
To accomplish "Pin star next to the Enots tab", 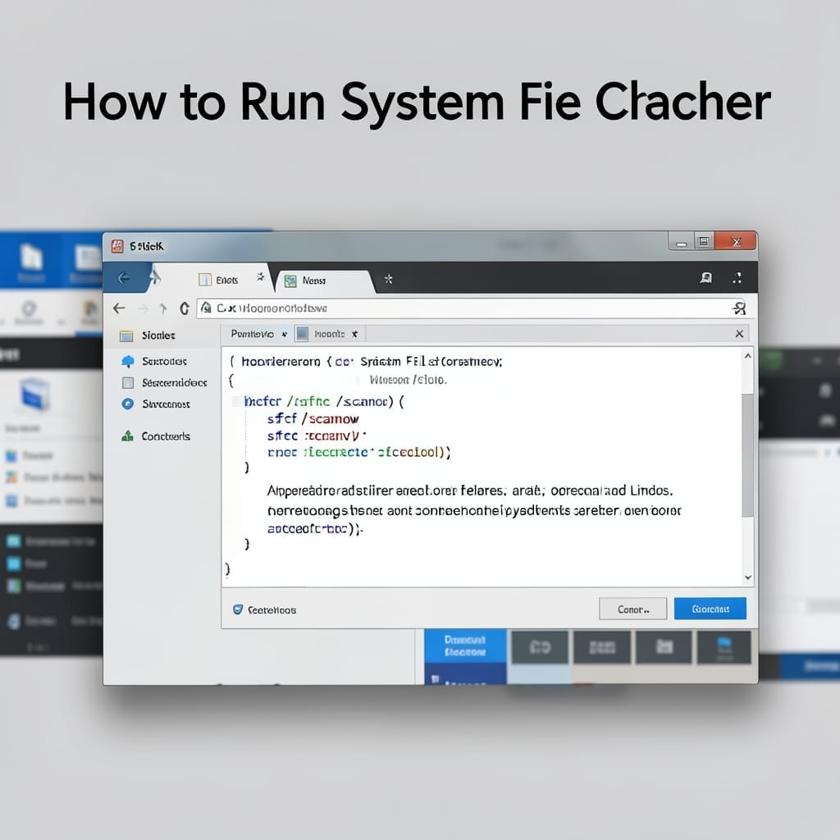I will [x=260, y=276].
